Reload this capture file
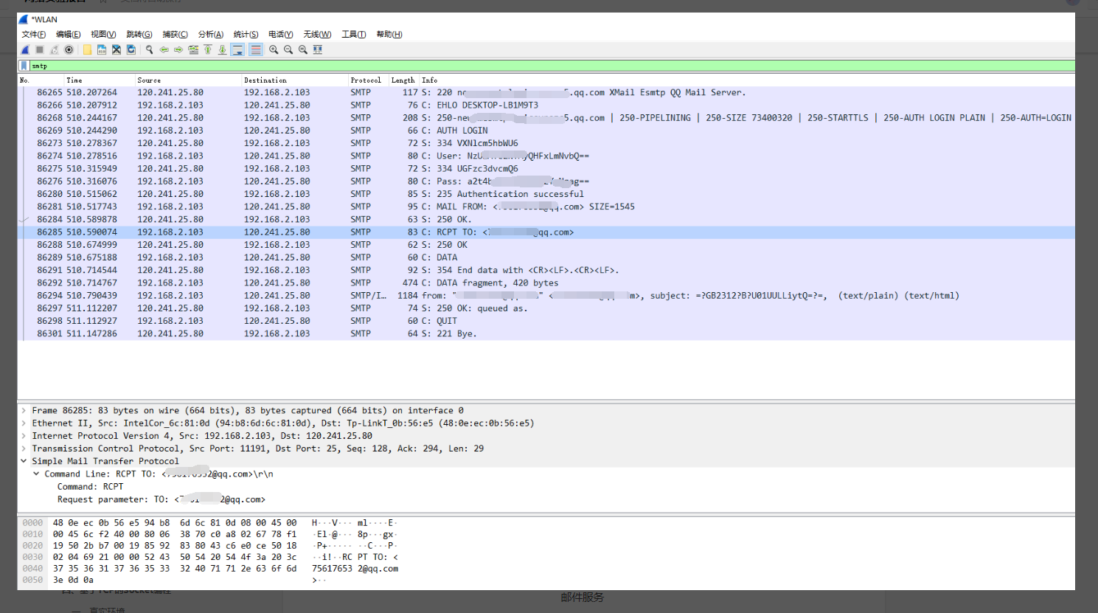1098x613 pixels. 131,49
